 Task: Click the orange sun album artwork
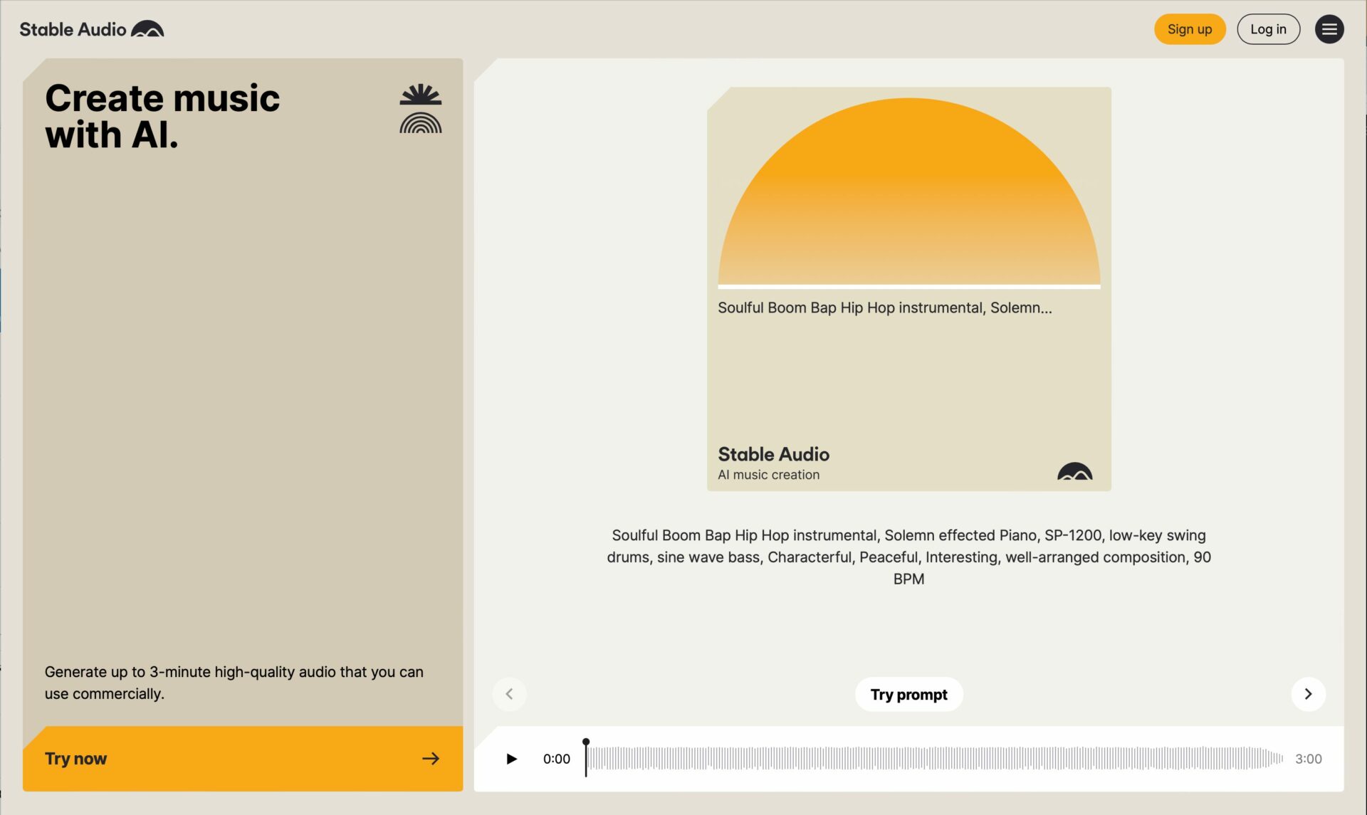(x=909, y=192)
